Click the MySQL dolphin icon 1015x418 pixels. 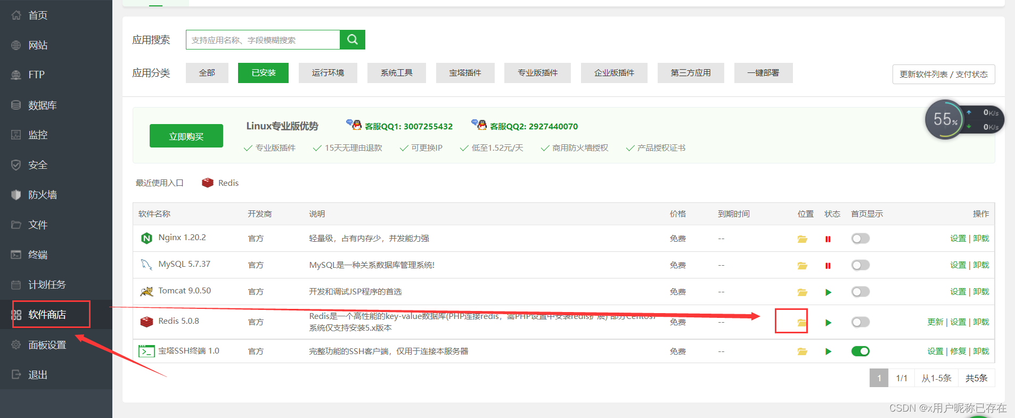click(x=146, y=265)
